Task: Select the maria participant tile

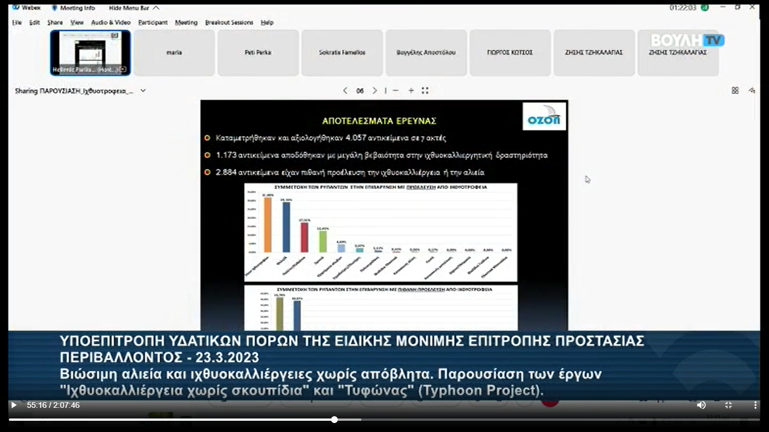Action: pyautogui.click(x=175, y=53)
